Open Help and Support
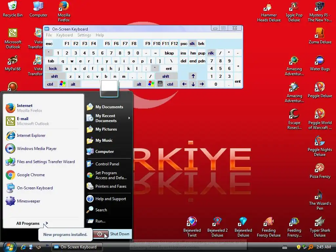 [x=109, y=199]
